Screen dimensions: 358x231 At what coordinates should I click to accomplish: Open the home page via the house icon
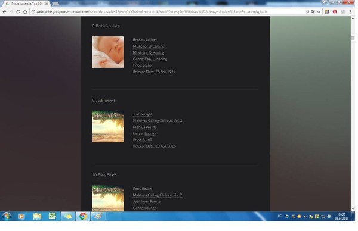click(25, 12)
